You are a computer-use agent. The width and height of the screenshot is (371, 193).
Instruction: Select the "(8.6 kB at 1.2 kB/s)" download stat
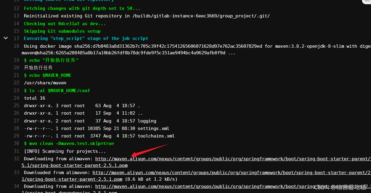pos(151,179)
